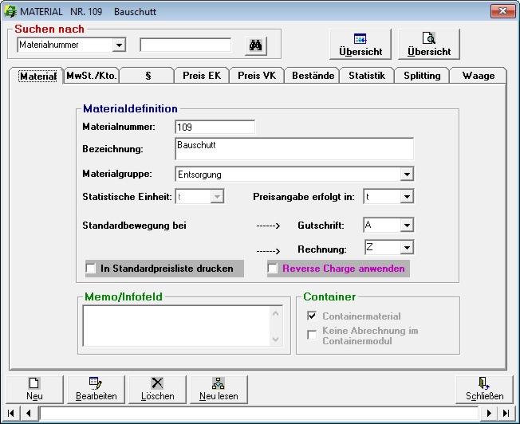Image resolution: width=520 pixels, height=424 pixels.
Task: Open the Splitting tab
Action: [x=422, y=76]
